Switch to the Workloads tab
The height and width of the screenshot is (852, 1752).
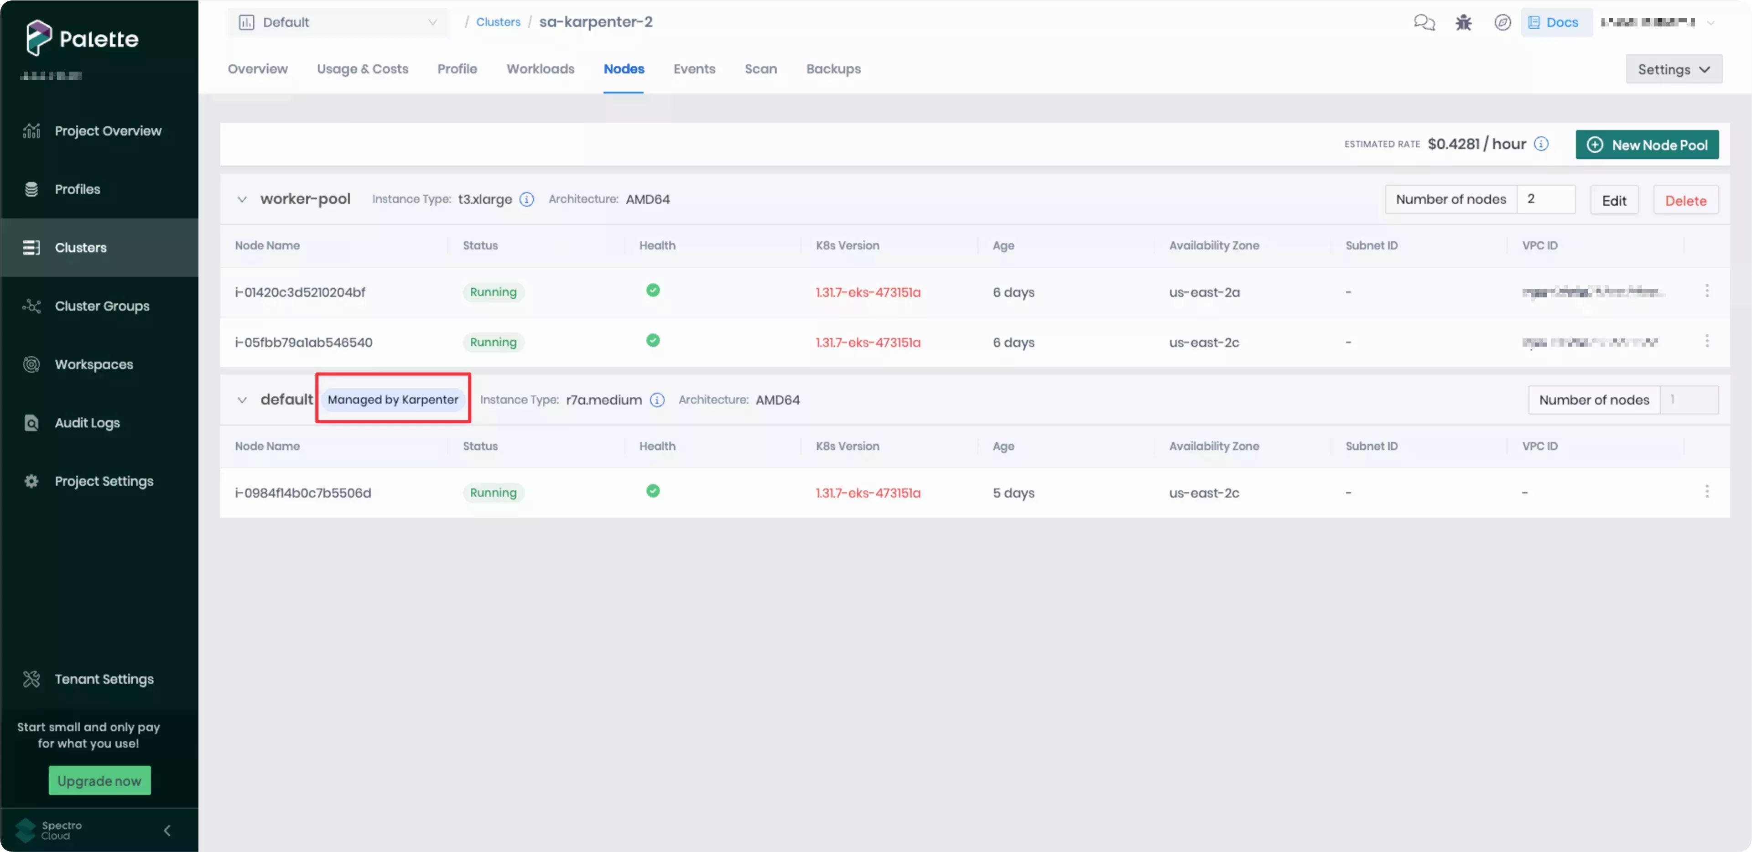pyautogui.click(x=540, y=69)
